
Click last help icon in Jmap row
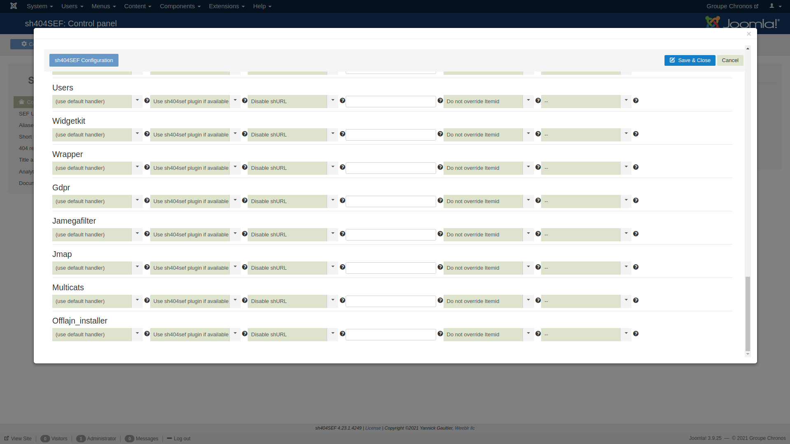click(636, 267)
